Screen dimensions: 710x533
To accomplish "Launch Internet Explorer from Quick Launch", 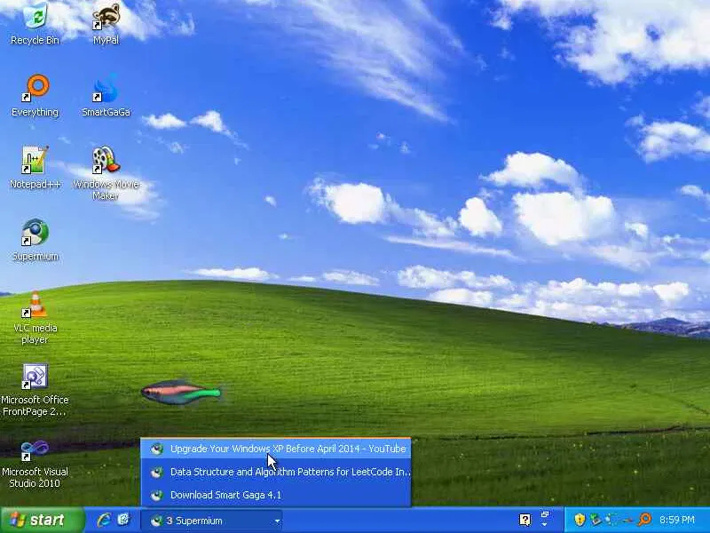I will (x=104, y=520).
